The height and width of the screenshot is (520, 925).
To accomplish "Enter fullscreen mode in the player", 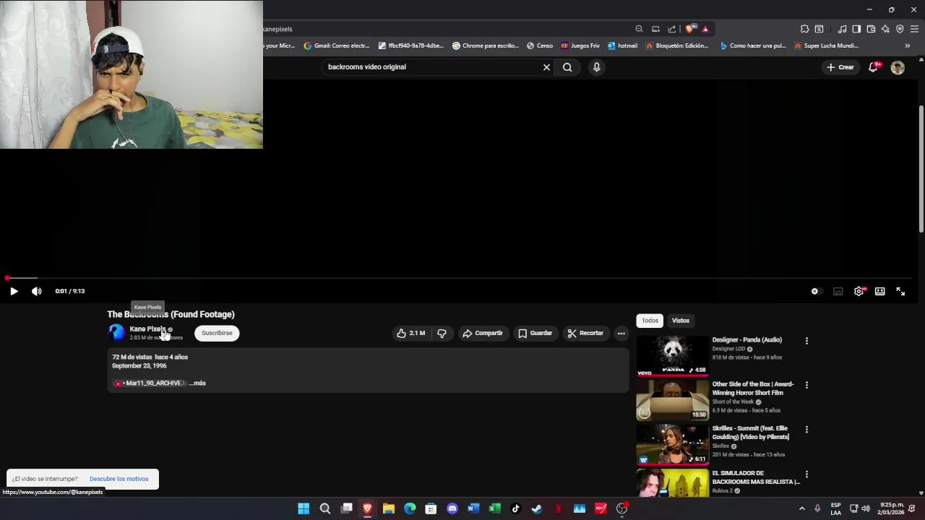I will 900,291.
